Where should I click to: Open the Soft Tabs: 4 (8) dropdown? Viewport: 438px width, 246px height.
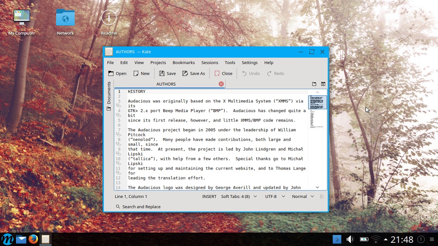pos(239,196)
